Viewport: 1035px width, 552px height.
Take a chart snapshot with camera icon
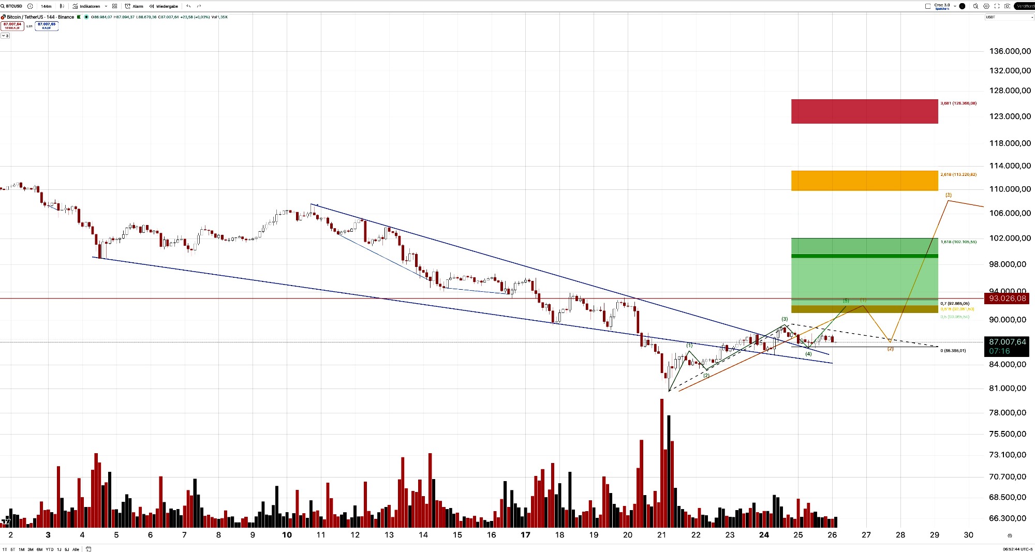(x=1007, y=6)
